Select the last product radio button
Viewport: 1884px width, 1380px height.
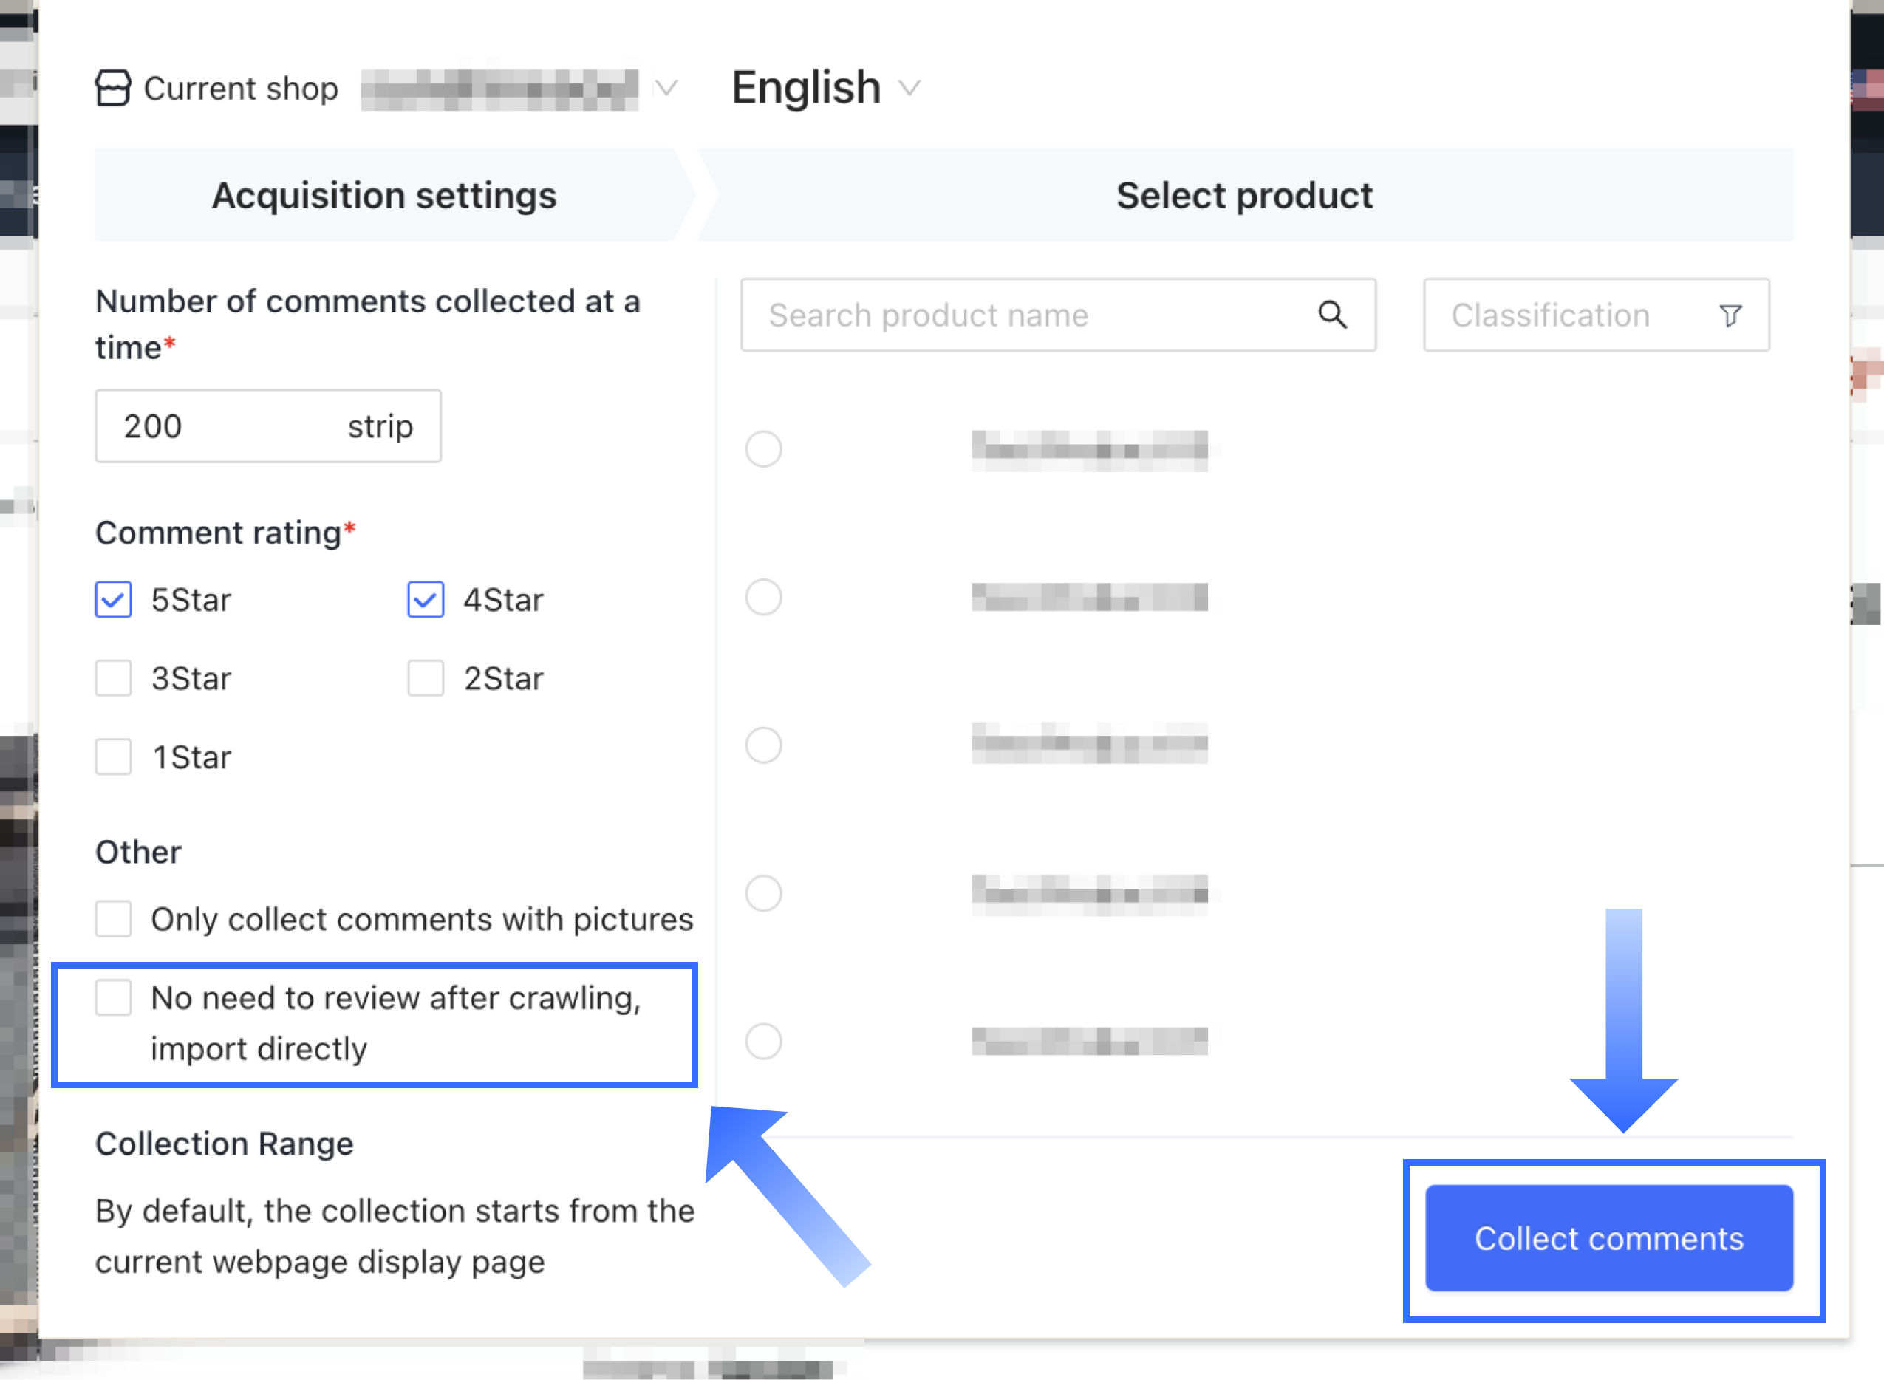pyautogui.click(x=764, y=1042)
